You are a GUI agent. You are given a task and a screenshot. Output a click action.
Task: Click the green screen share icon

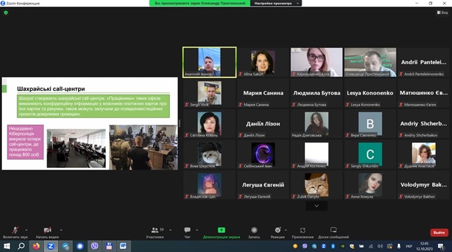(221, 230)
